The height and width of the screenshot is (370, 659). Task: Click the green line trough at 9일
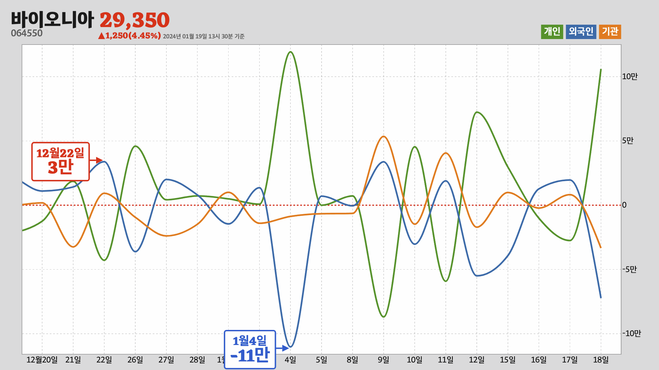(x=384, y=317)
